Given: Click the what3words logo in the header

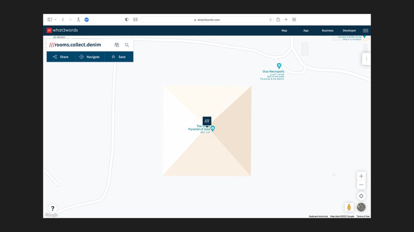Looking at the screenshot, I should 63,30.
